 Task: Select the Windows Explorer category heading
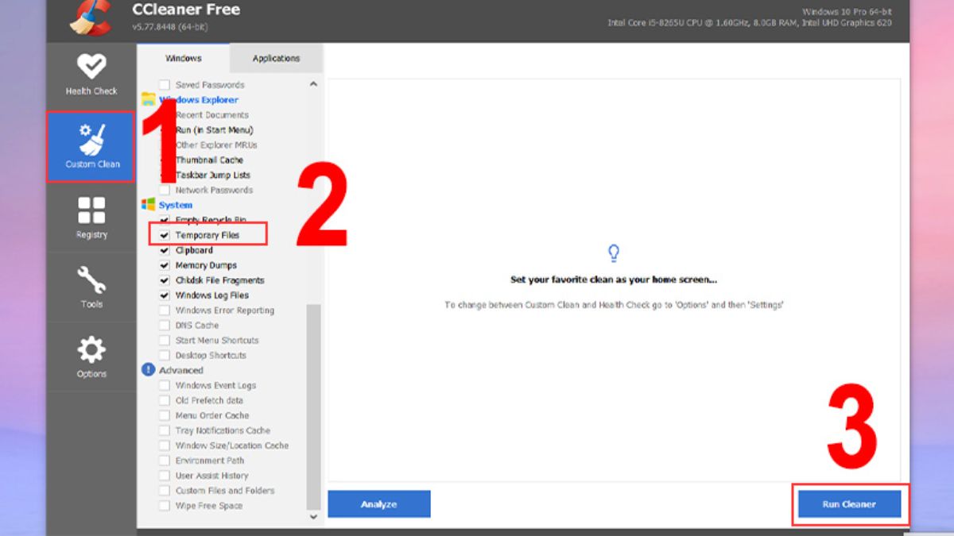pyautogui.click(x=199, y=100)
